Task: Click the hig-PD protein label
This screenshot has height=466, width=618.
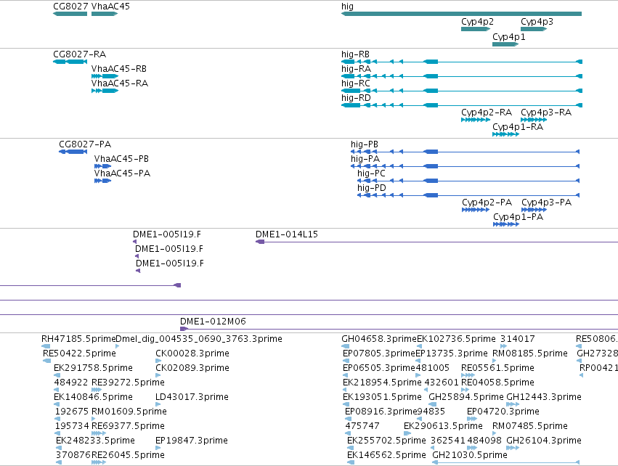Action: pos(372,188)
